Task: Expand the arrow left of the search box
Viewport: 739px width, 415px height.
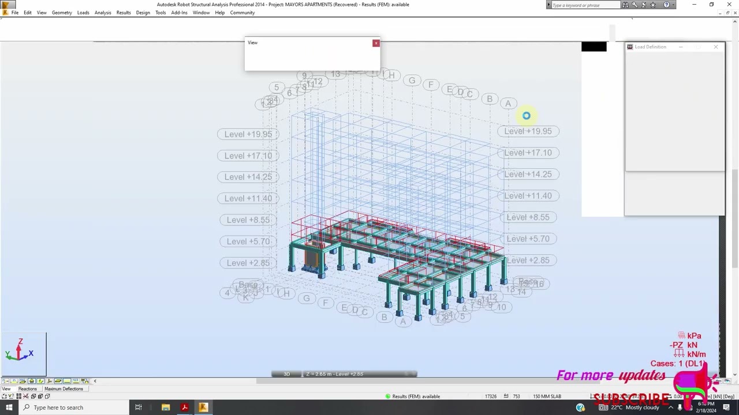Action: [x=548, y=5]
